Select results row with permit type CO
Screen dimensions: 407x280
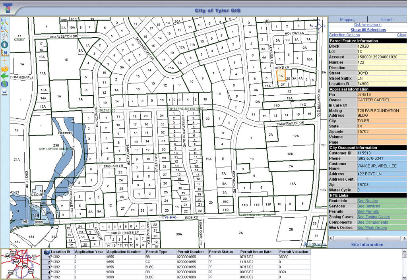tap(176, 262)
